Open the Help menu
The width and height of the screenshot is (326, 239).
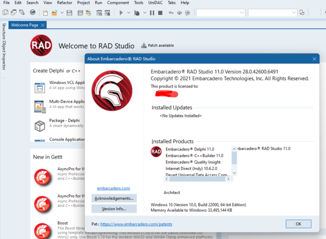point(185,3)
